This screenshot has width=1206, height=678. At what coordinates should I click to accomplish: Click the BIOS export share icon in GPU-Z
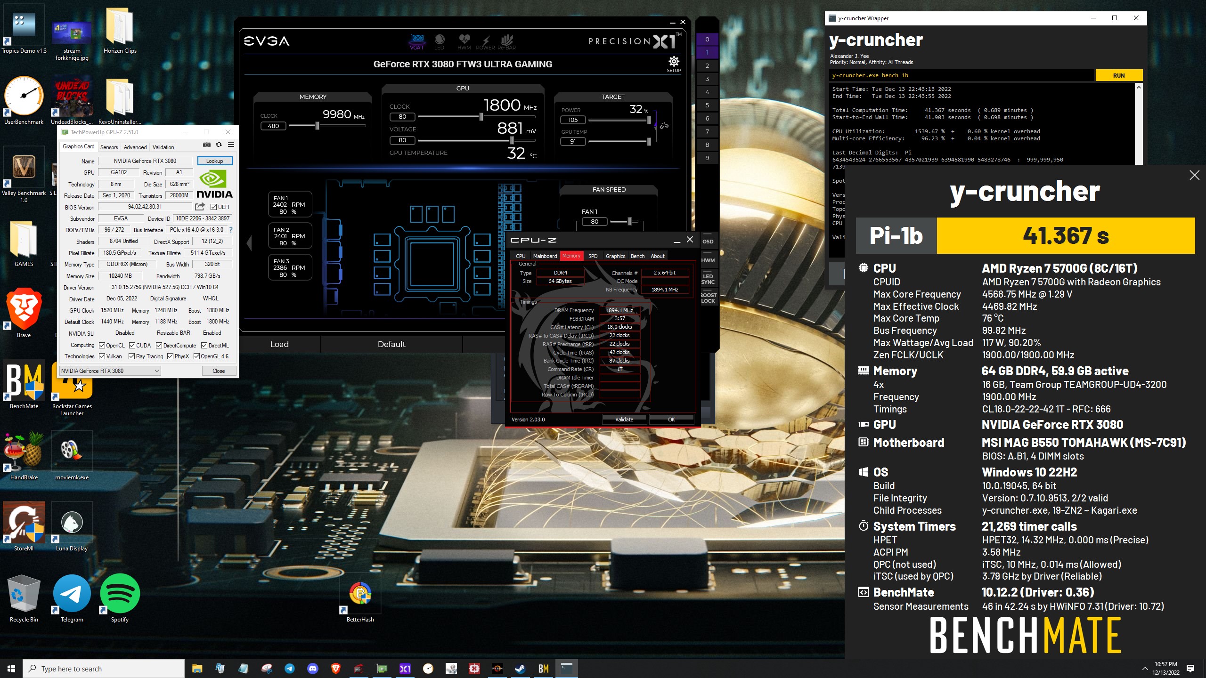pos(200,207)
